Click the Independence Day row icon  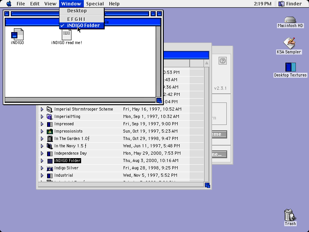(x=50, y=154)
